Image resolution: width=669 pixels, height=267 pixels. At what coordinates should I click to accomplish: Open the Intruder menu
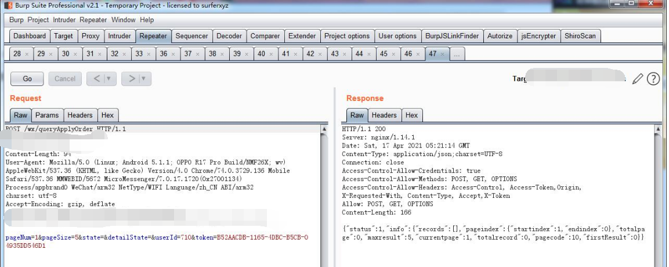pos(64,20)
